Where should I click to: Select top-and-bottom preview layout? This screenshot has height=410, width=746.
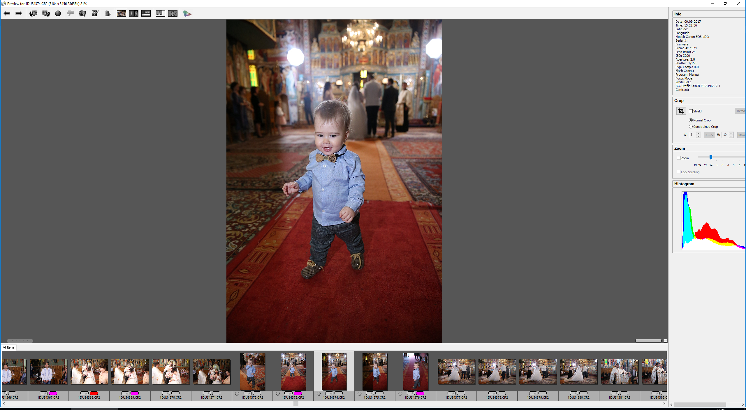click(x=146, y=13)
